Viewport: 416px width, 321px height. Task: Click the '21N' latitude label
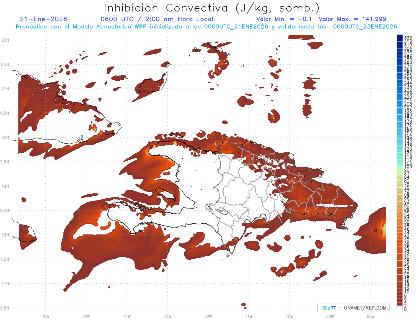tap(5, 89)
